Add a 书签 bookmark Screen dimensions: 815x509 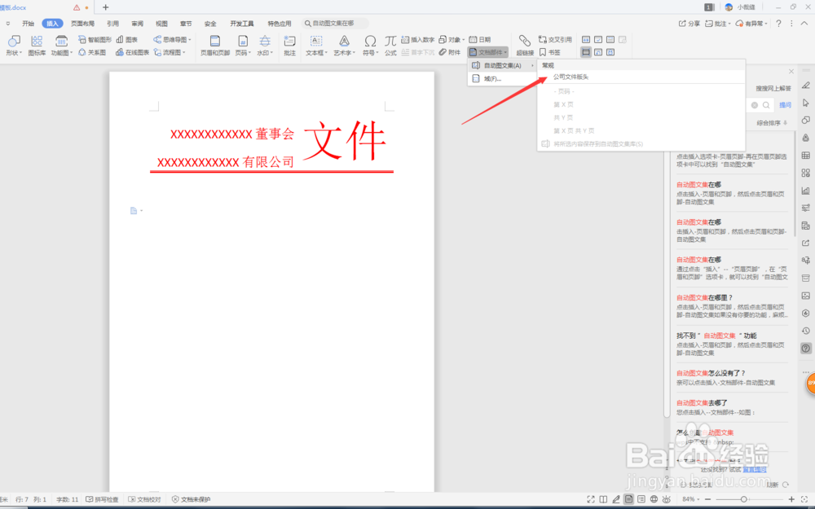[x=550, y=52]
